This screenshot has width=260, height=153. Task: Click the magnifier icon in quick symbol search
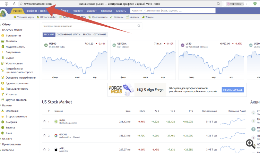(139, 26)
